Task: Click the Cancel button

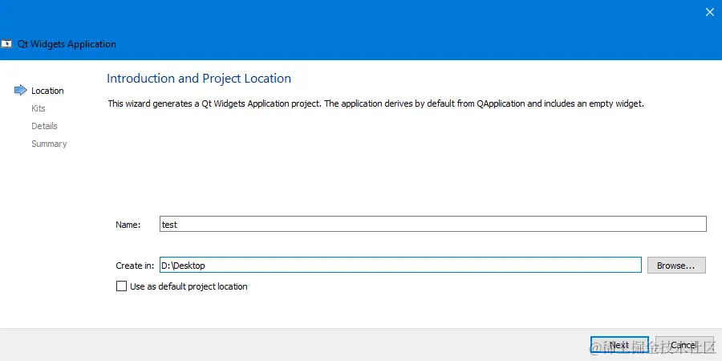Action: pyautogui.click(x=684, y=345)
